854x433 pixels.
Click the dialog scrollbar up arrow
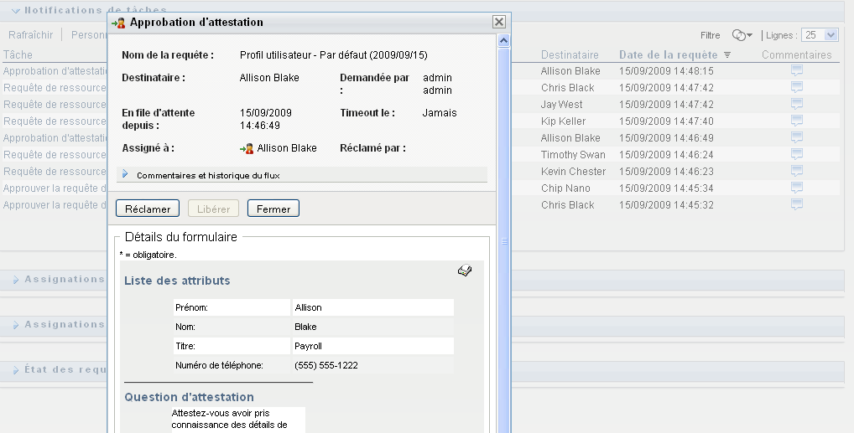(504, 41)
